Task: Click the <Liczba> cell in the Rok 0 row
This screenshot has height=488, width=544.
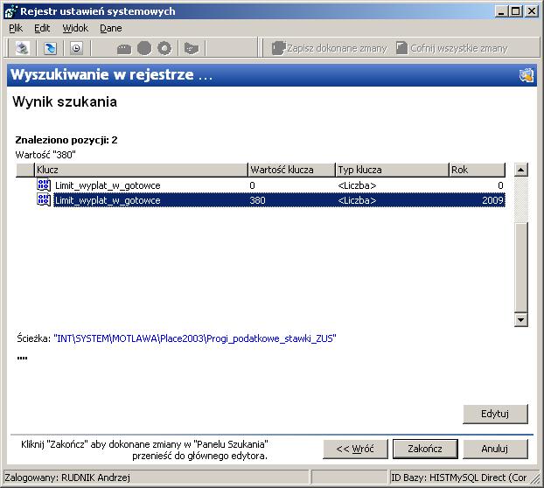Action: pos(357,185)
